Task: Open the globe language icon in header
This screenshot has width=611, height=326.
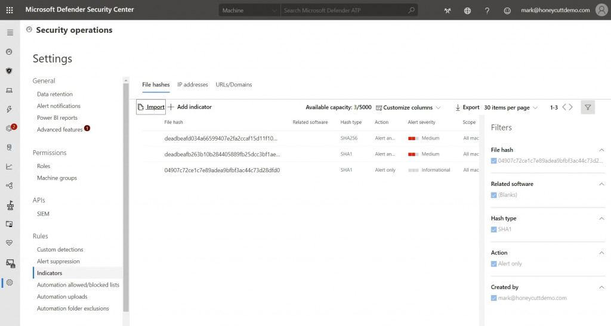Action: tap(467, 11)
